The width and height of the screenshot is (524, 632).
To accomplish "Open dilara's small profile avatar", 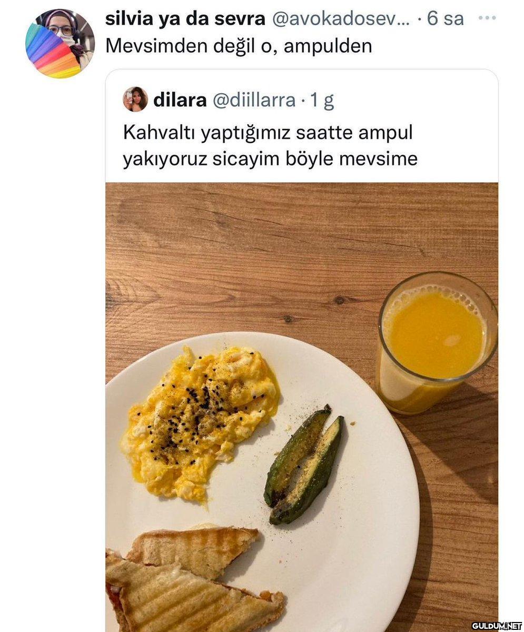I will tap(135, 99).
